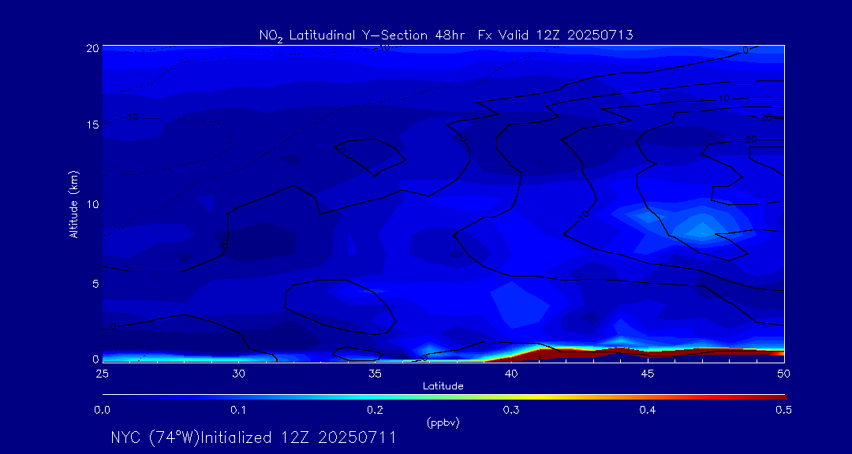Click the '0.2' colorbar value
The width and height of the screenshot is (852, 454).
(376, 411)
